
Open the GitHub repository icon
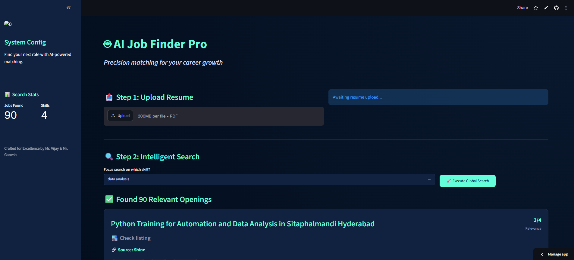click(x=556, y=8)
